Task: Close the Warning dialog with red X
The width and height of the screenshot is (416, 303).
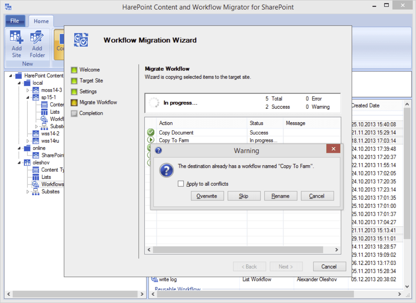Action: pyautogui.click(x=333, y=149)
